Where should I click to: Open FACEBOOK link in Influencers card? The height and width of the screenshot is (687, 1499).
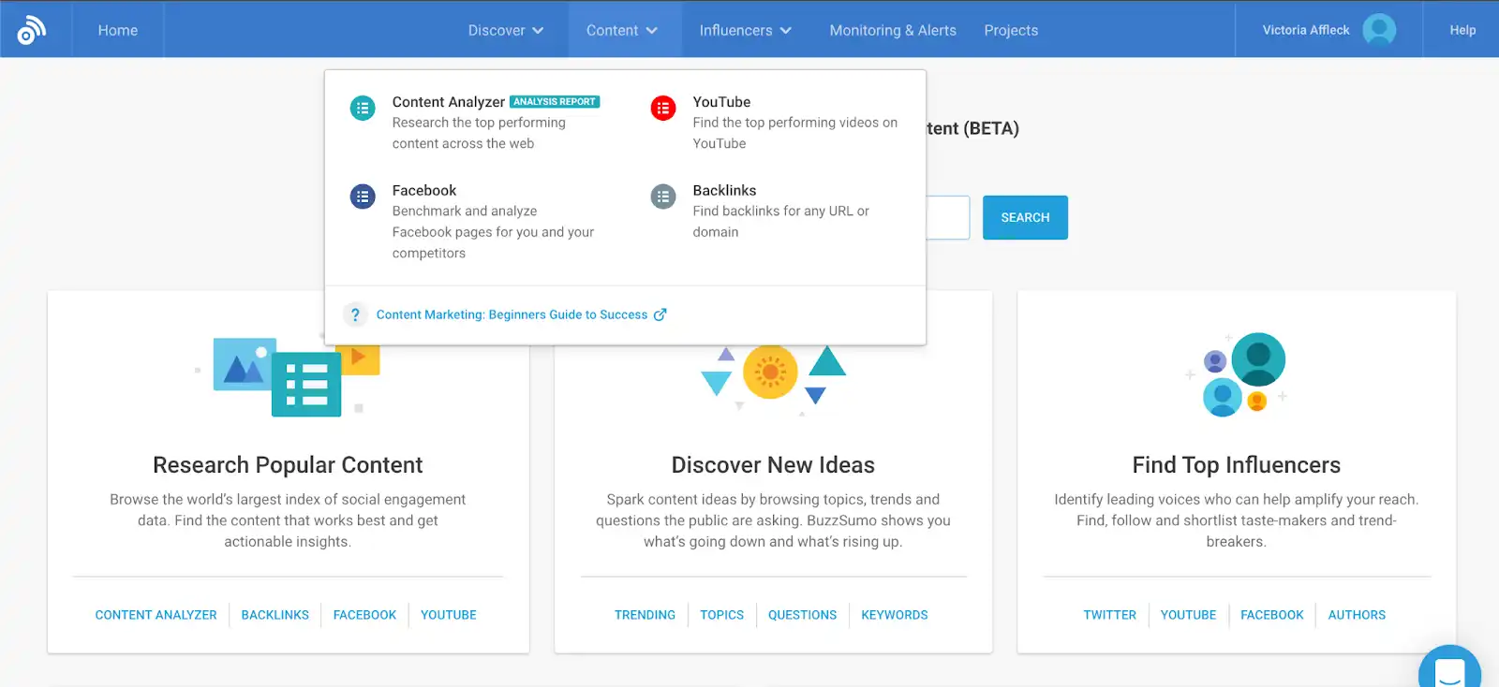pos(1272,615)
